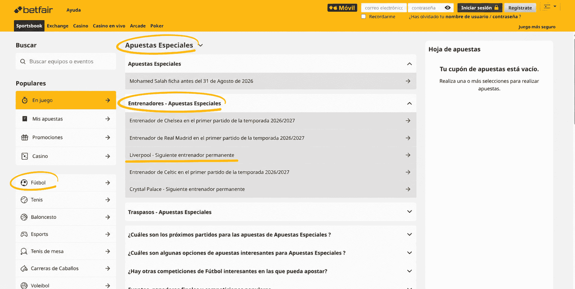Click the gamepad icon beside Esports
Viewport: 575px width, 289px height.
pyautogui.click(x=24, y=234)
